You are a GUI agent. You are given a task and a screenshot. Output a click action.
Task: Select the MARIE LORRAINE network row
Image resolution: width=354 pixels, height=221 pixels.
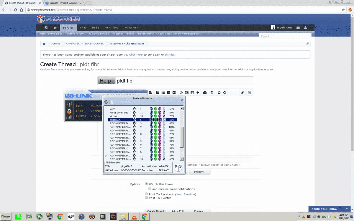[x=142, y=113]
